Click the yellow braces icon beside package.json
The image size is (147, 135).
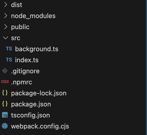pos(5,104)
